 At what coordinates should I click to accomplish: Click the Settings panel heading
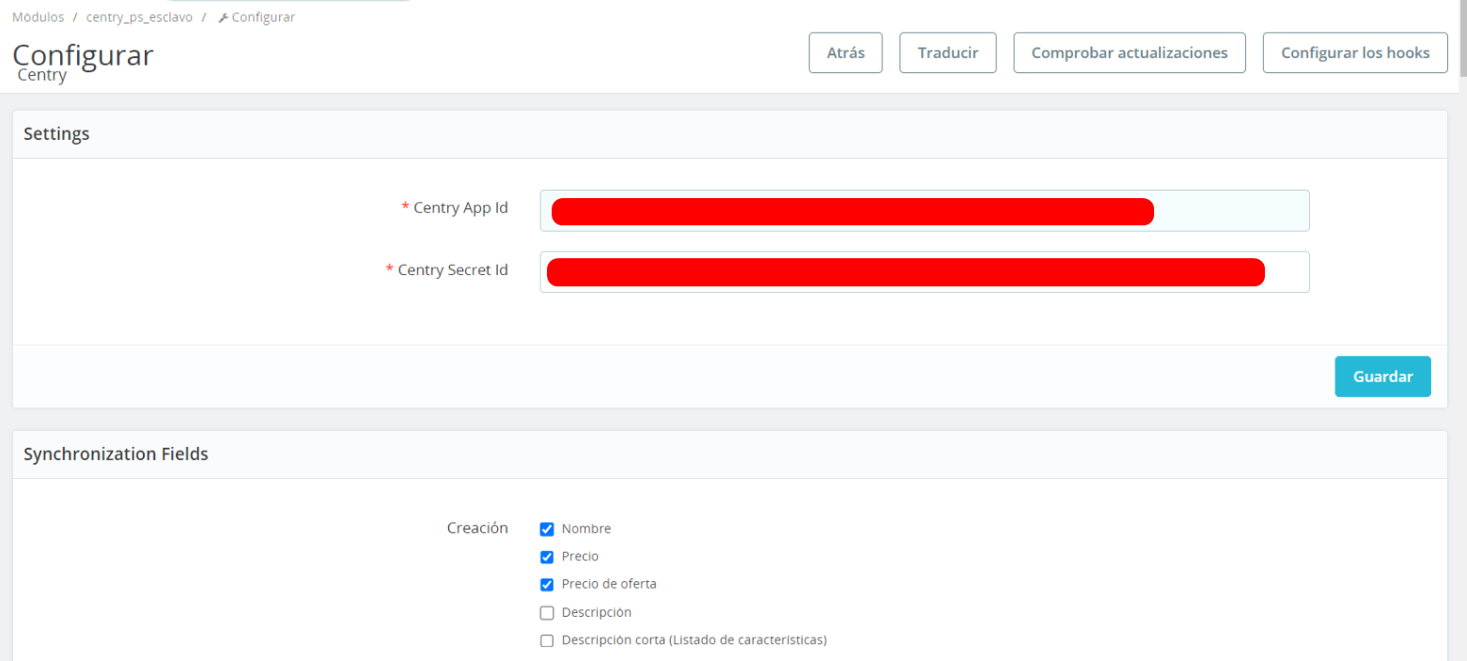[x=56, y=134]
